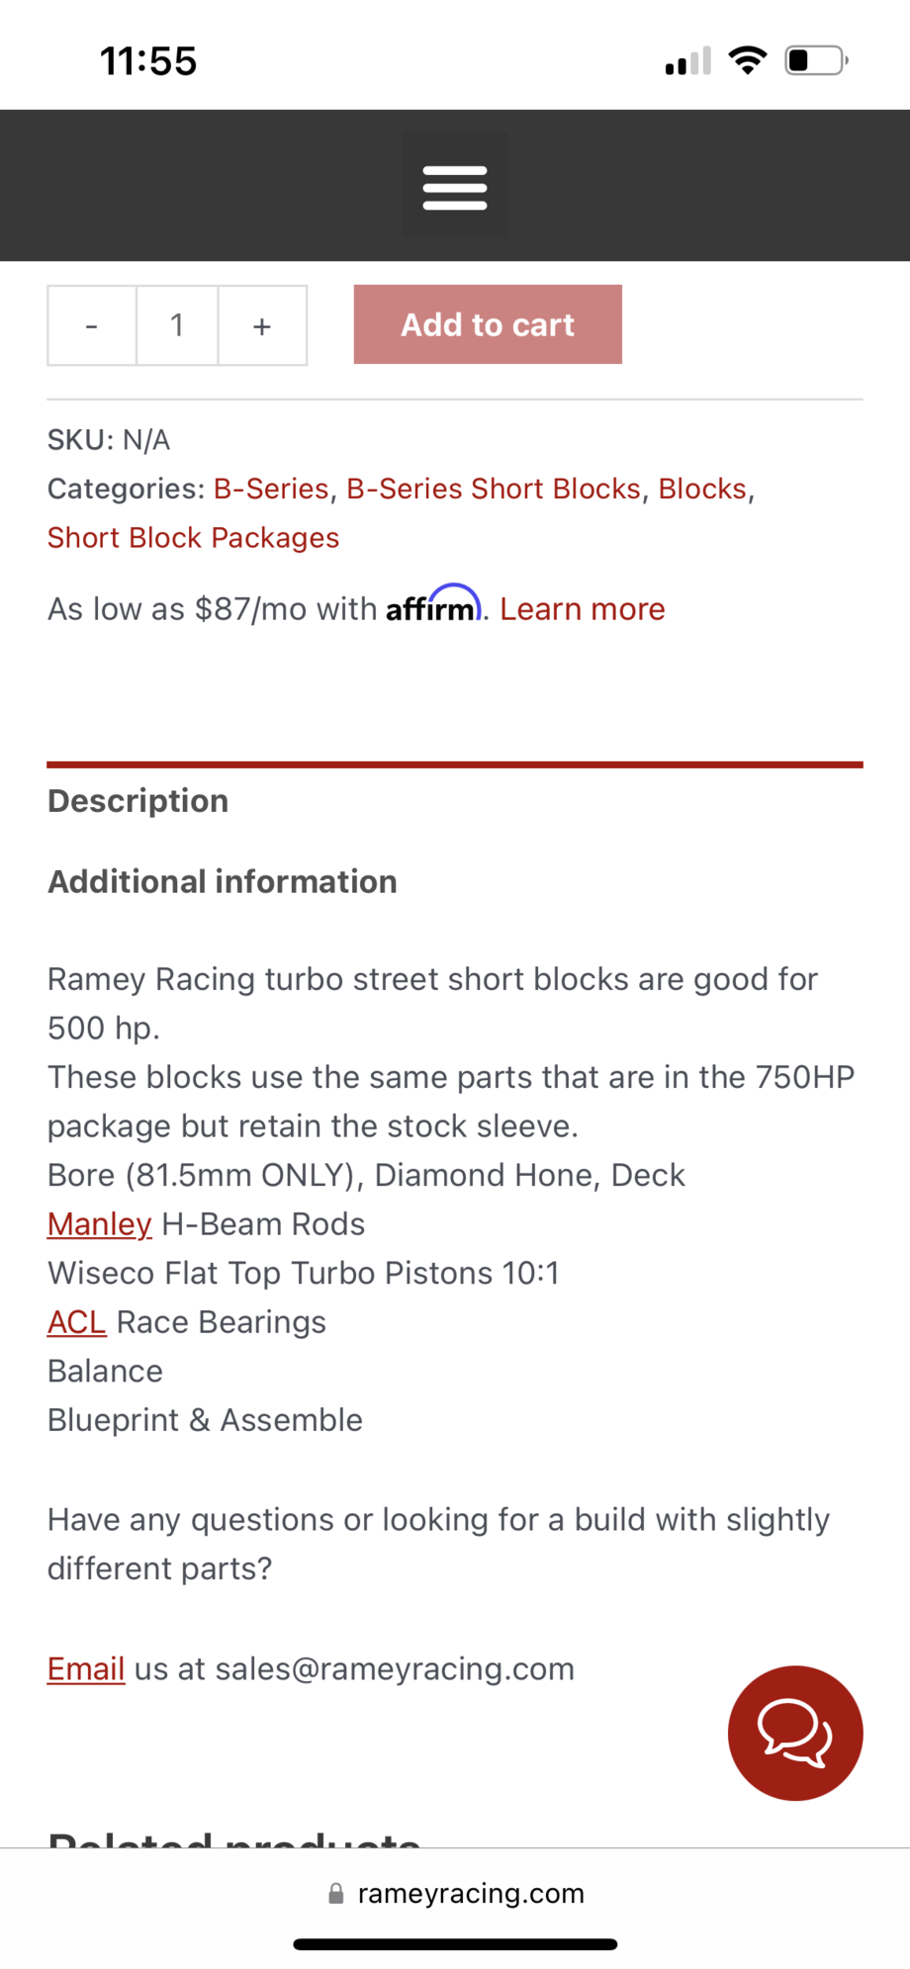The width and height of the screenshot is (910, 1969).
Task: Tap the cellular signal bars icon
Action: coord(688,61)
